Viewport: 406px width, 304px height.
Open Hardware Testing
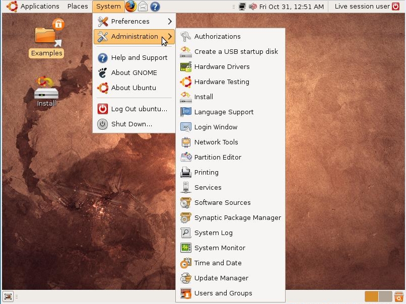pos(230,82)
